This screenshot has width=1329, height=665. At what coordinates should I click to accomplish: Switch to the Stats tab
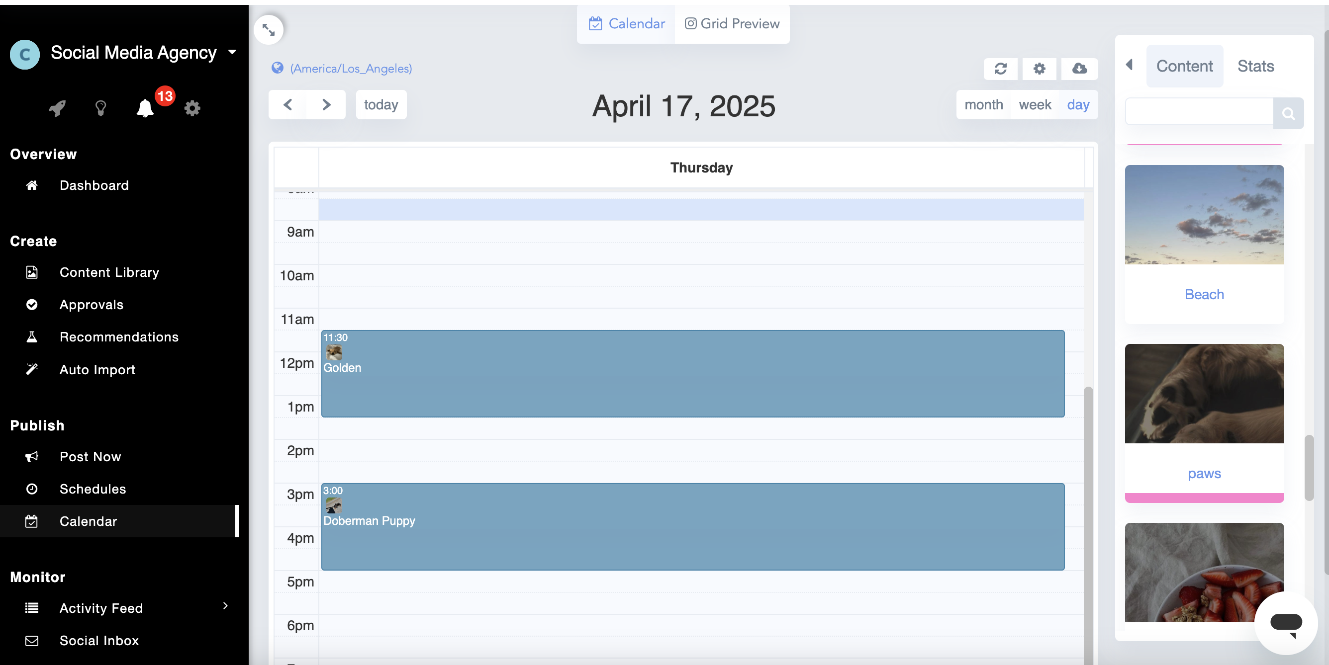[x=1255, y=66]
